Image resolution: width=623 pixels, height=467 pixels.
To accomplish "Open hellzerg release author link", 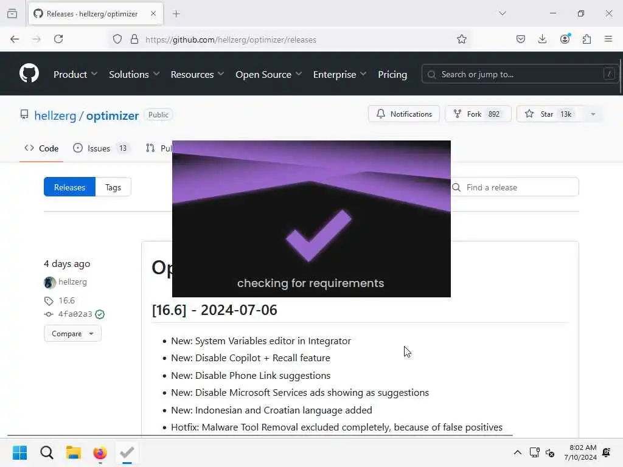I will click(72, 282).
